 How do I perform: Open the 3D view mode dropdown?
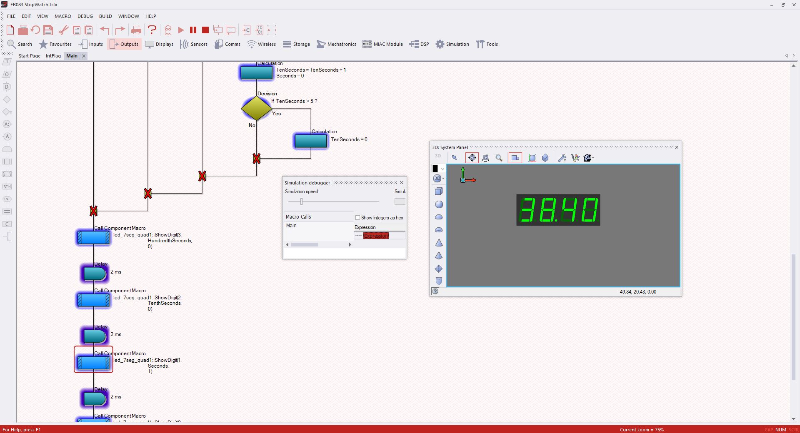pos(438,178)
